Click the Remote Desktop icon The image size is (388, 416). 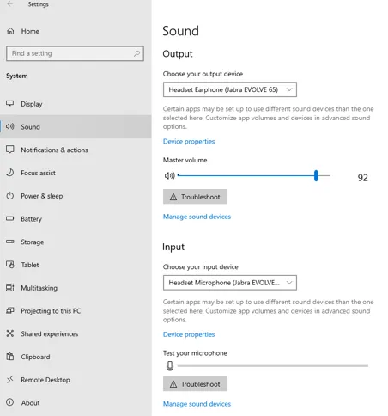point(10,379)
